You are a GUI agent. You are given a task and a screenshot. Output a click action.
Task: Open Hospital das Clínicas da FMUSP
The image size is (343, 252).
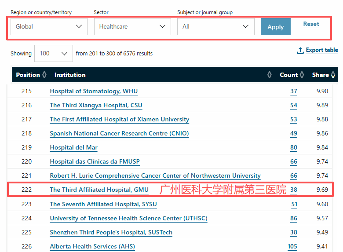coord(95,162)
